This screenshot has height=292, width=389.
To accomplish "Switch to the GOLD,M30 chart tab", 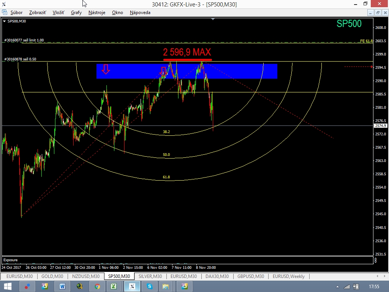I will 52,276.
